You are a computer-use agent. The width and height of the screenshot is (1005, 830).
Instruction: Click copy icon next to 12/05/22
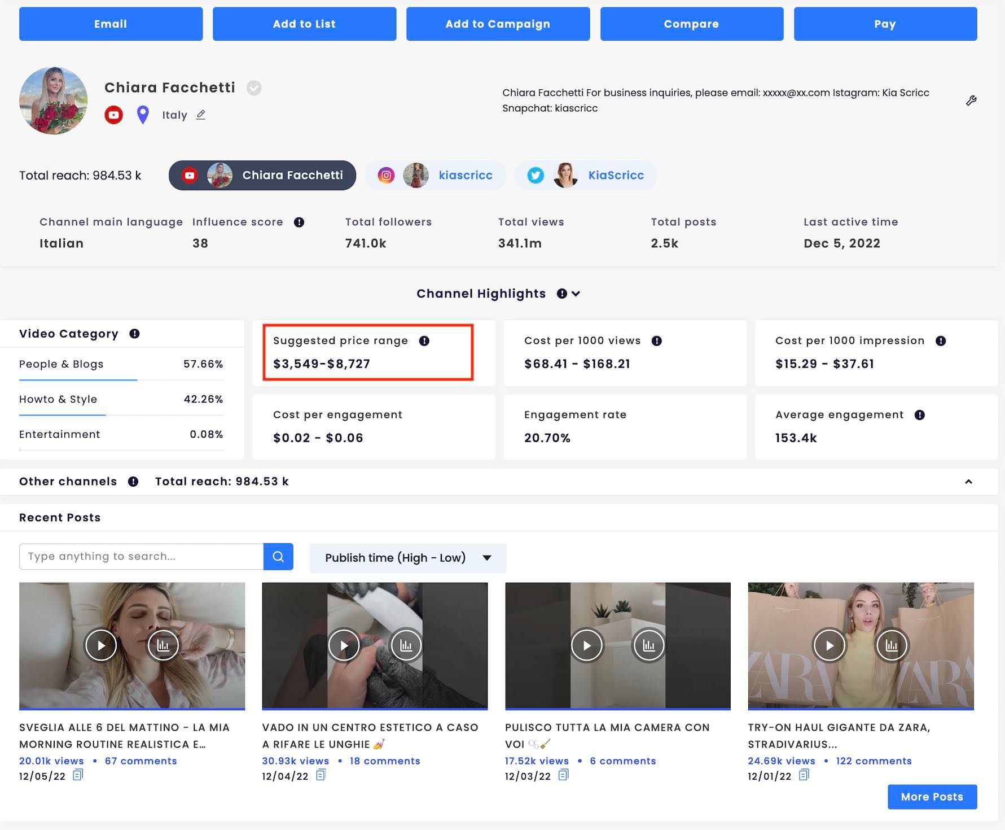click(78, 775)
